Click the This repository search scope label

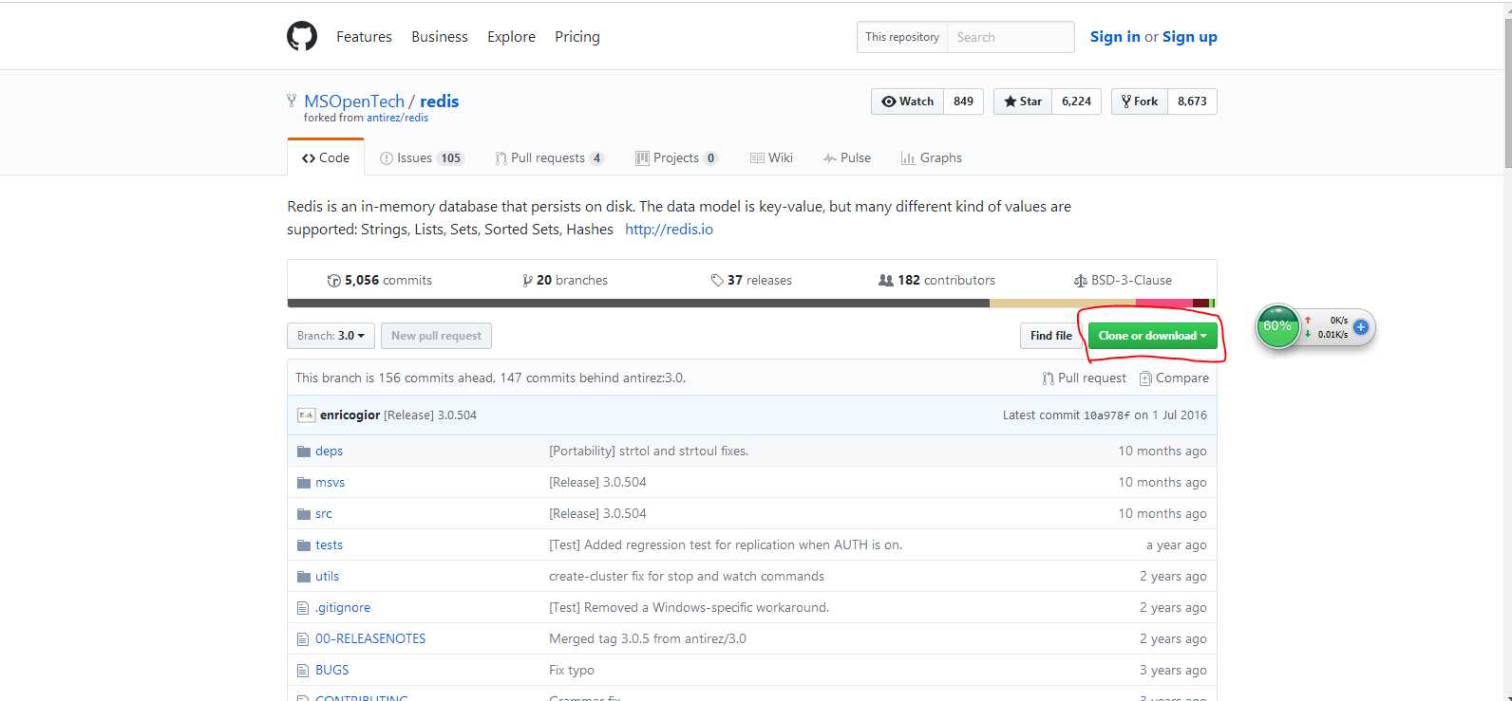[x=902, y=37]
